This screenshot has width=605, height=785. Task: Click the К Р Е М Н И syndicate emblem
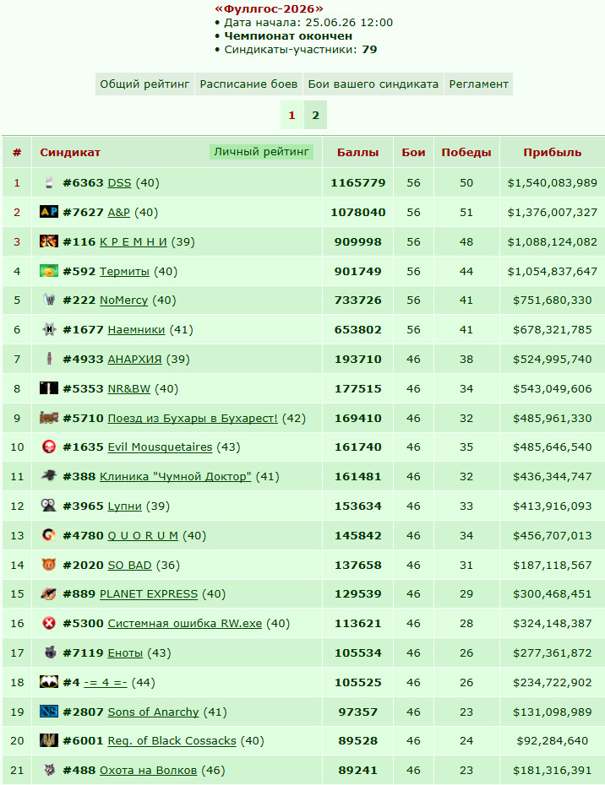(49, 241)
